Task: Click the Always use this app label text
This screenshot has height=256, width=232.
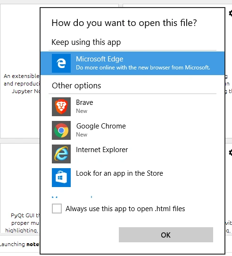Action: click(x=125, y=209)
